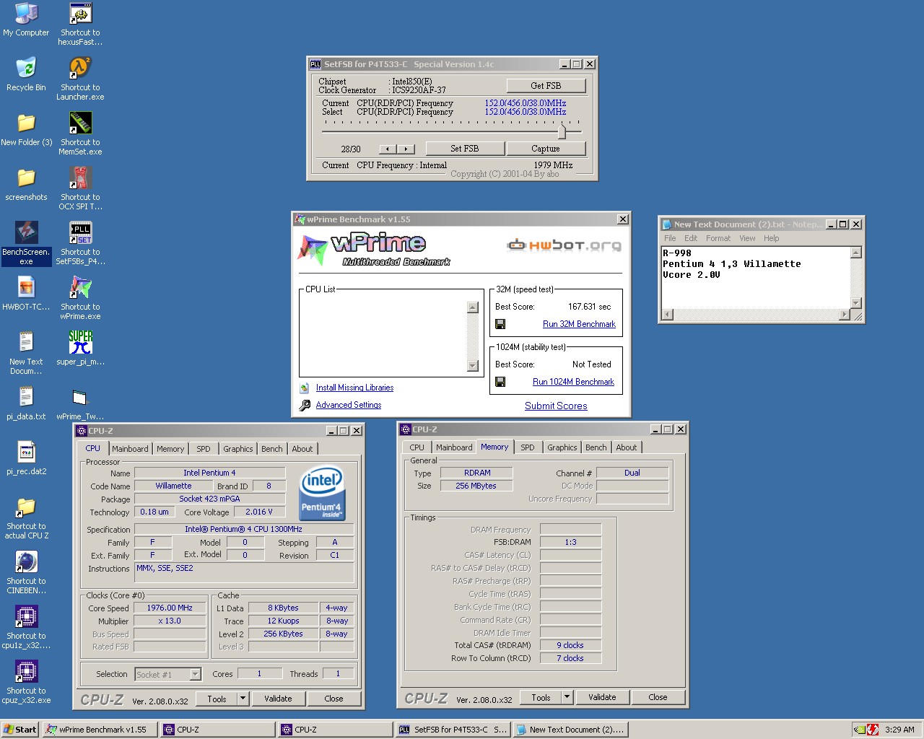
Task: Select BenchScreen.exe desktop icon
Action: (26, 243)
